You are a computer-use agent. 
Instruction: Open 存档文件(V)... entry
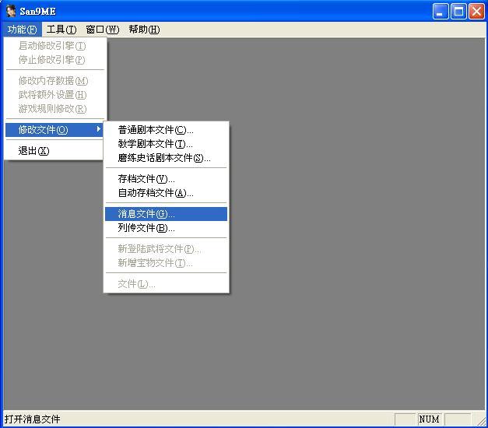[166, 179]
